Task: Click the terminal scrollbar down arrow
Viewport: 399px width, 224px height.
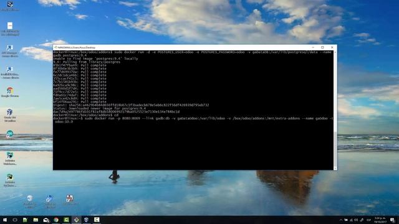Action: (x=335, y=169)
